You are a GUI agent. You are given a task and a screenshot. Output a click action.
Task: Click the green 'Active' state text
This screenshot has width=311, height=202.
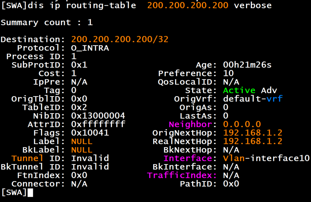pos(239,91)
